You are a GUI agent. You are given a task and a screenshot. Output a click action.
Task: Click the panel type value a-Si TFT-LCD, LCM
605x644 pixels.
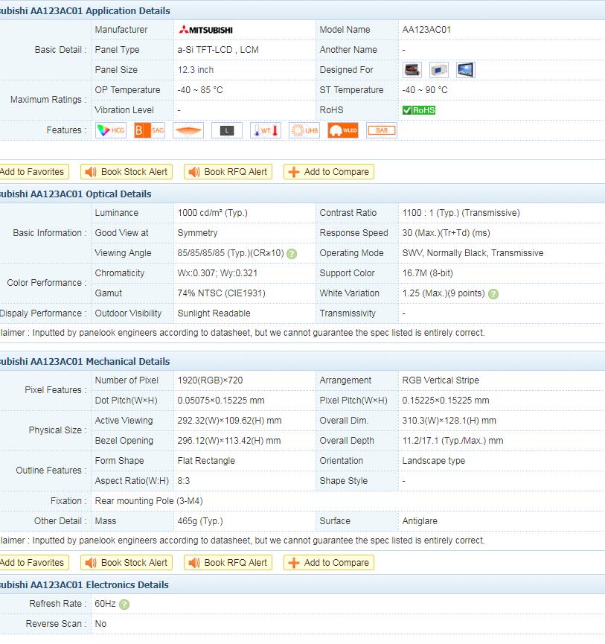(218, 50)
